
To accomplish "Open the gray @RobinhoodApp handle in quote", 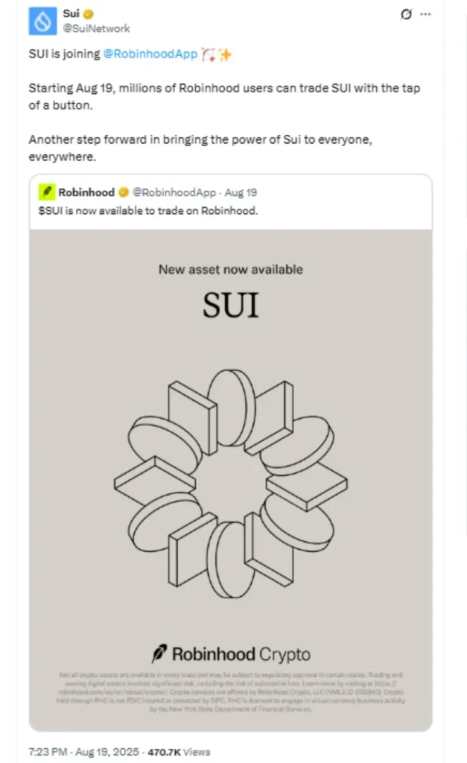I will tap(174, 193).
